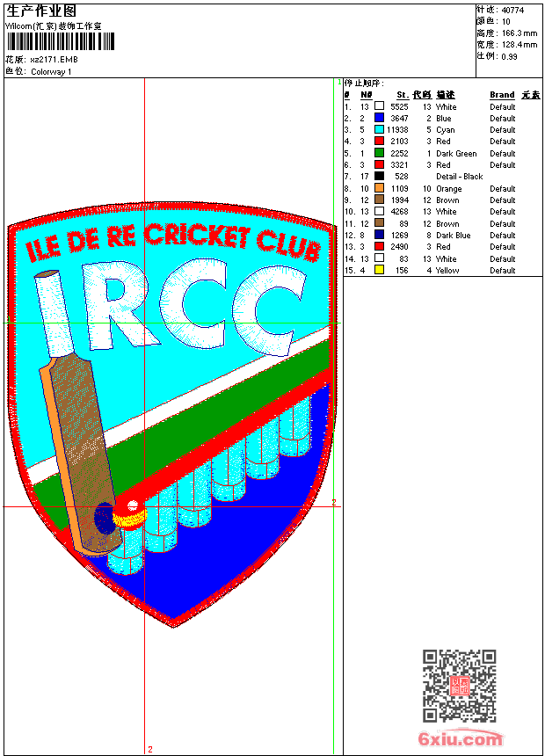Click stitch count 4268 in row 10
The image size is (545, 756).
pyautogui.click(x=399, y=212)
